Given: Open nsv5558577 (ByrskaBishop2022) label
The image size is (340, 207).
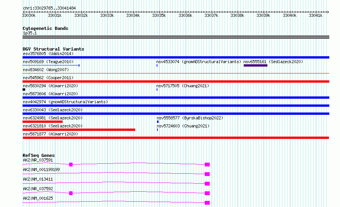Looking at the screenshot, I should 190,118.
